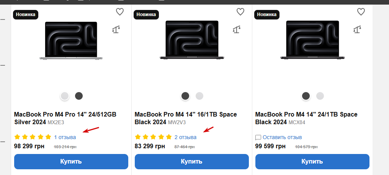The height and width of the screenshot is (175, 389).
Task: Favorite the MacBook Pro 16/1TB Space Black
Action: point(240,12)
